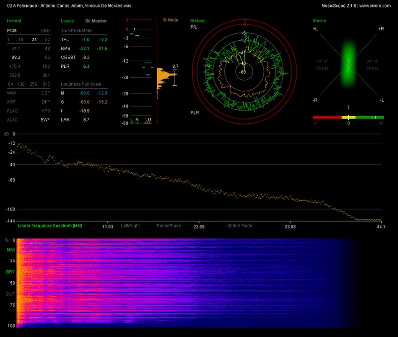Click the 384 sample rate value
The height and width of the screenshot is (337, 398).
point(46,75)
